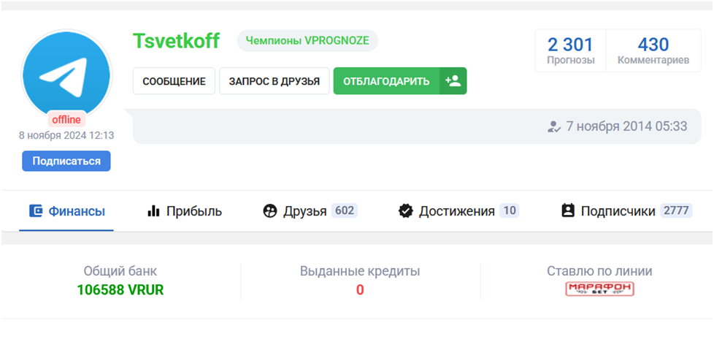Image resolution: width=714 pixels, height=342 pixels.
Task: Click the Ставлю по линии label
Action: pyautogui.click(x=599, y=271)
